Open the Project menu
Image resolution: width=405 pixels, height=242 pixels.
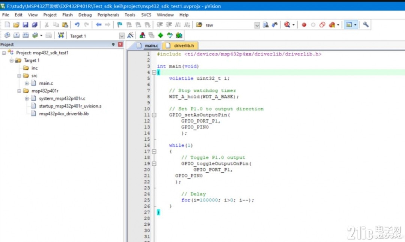[x=50, y=15]
